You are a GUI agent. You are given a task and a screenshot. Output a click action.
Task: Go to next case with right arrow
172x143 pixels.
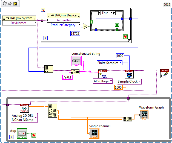114,13
